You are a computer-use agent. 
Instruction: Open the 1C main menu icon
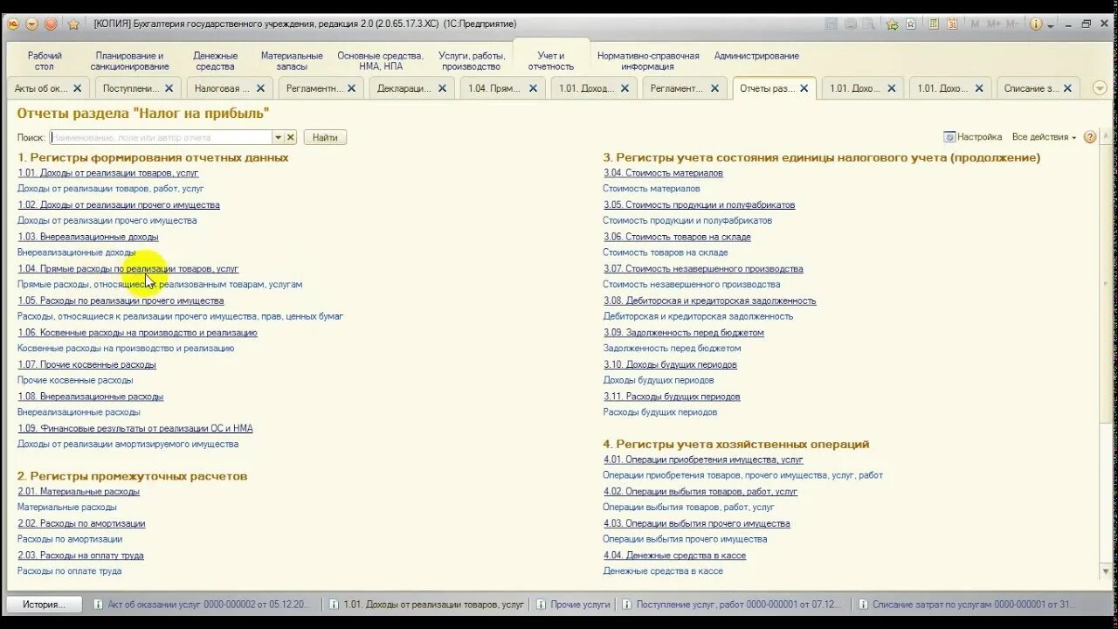click(x=14, y=24)
